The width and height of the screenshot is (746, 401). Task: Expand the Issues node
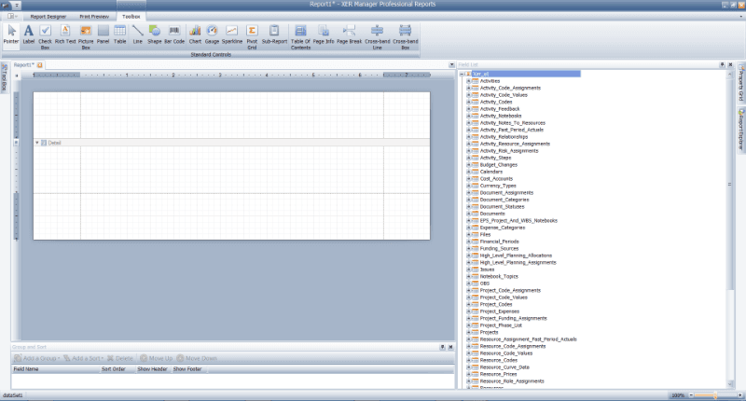tap(468, 270)
